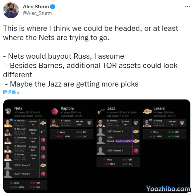Click the blue verified badge icon
193x194 pixels.
[x=53, y=7]
